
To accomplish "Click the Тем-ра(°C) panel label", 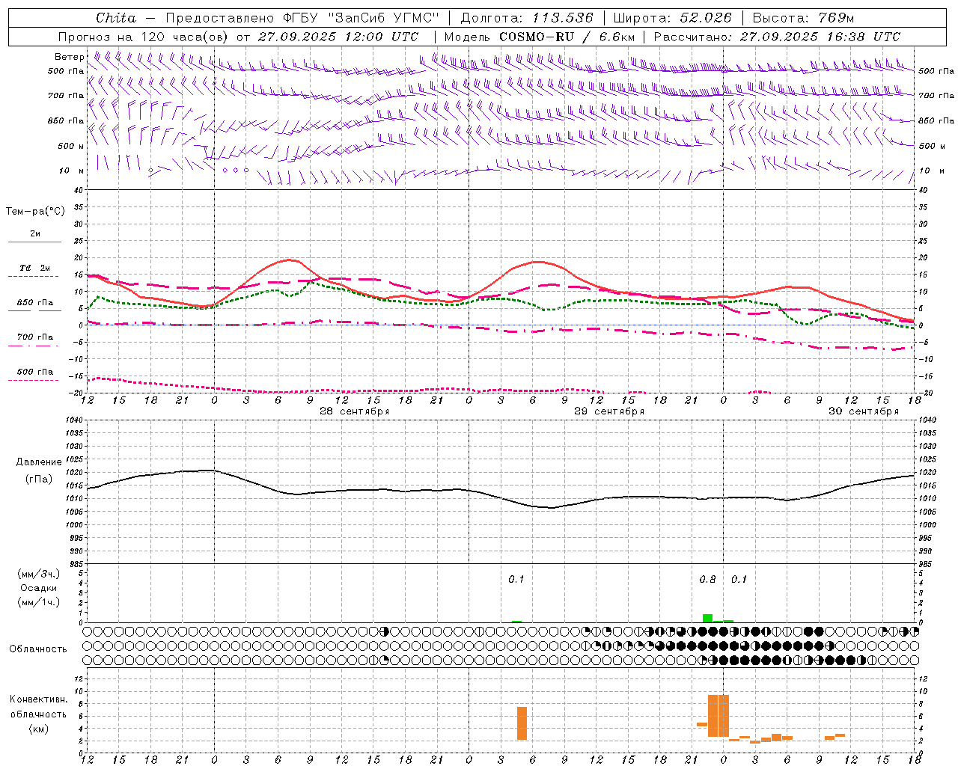I will (35, 212).
